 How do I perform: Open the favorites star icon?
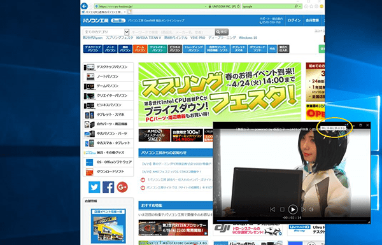point(311,6)
